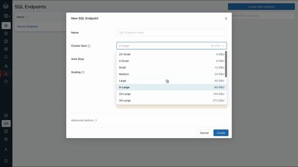Click the Databricks logo in the sidebar
Image resolution: width=298 pixels, height=167 pixels.
(6, 6)
